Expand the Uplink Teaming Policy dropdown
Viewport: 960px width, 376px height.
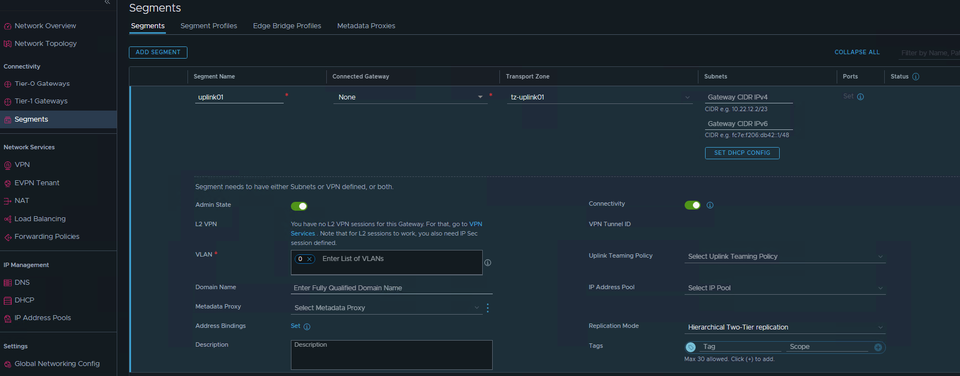pyautogui.click(x=785, y=257)
